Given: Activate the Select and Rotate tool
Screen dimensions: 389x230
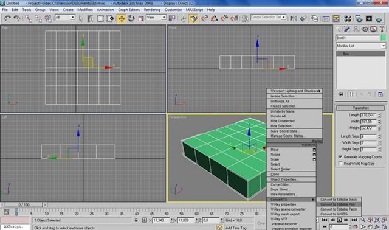Looking at the screenshot, I should pos(131,19).
